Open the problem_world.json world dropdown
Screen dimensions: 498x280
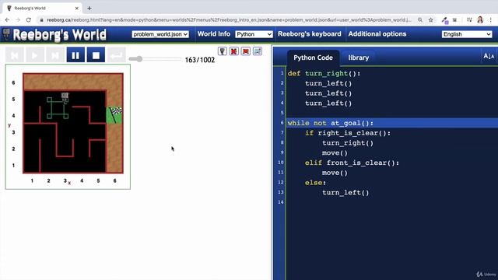(x=160, y=34)
